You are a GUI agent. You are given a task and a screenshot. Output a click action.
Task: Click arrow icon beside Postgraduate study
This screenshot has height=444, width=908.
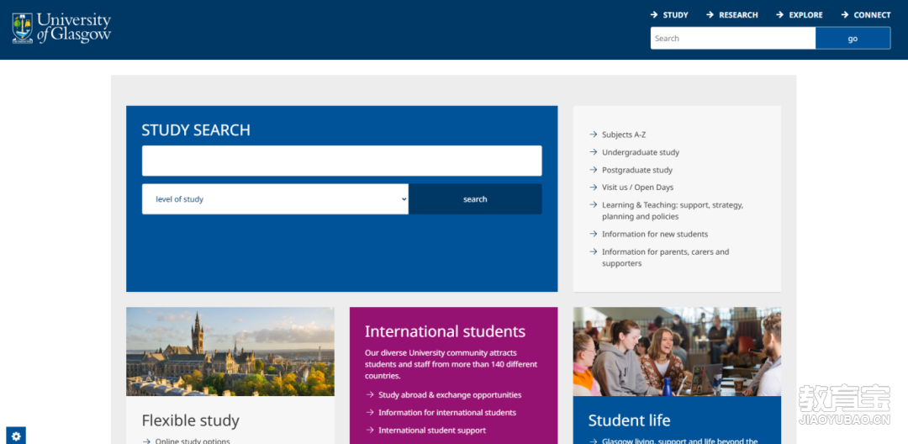pos(593,170)
